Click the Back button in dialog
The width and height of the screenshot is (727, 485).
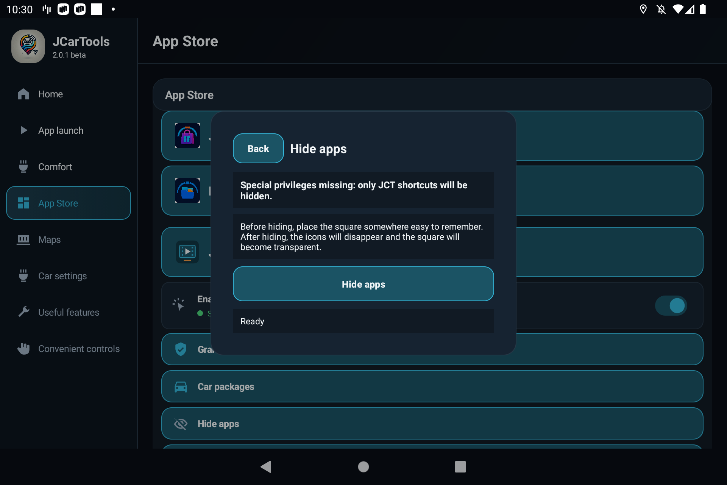[x=258, y=149]
